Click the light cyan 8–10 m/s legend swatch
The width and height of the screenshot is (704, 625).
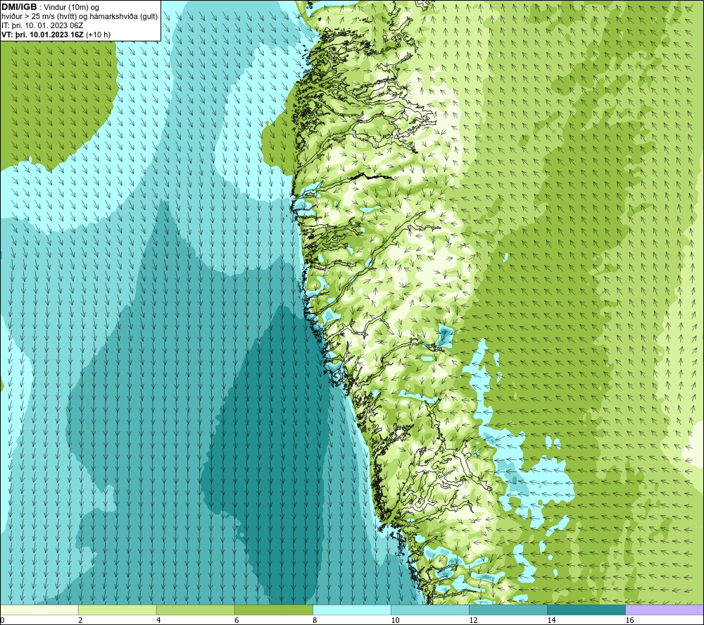pyautogui.click(x=352, y=610)
